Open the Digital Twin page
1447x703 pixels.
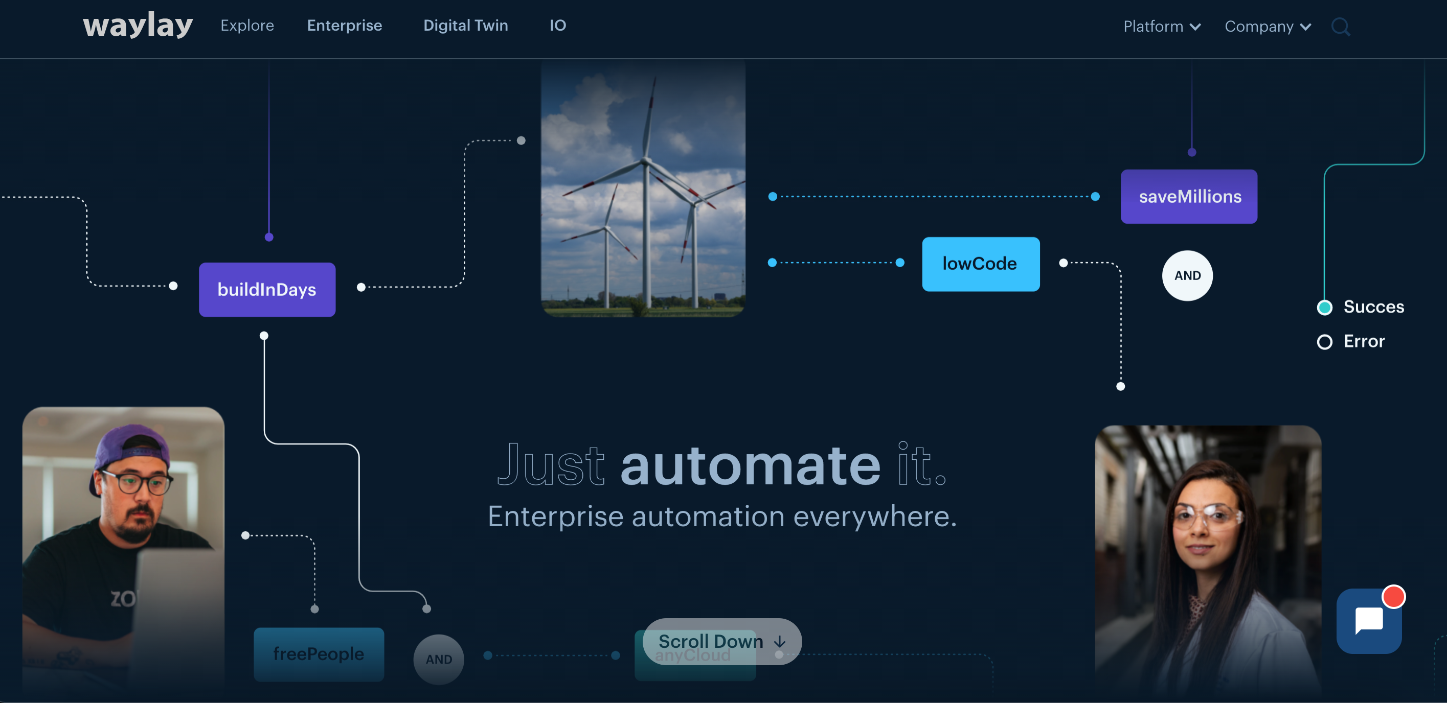point(465,25)
